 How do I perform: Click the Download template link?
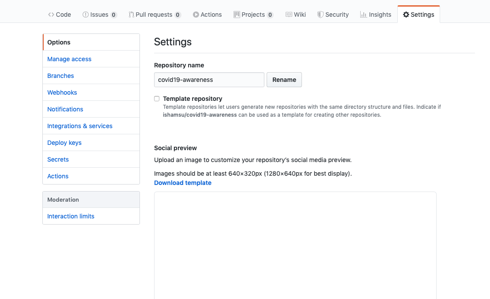[182, 183]
